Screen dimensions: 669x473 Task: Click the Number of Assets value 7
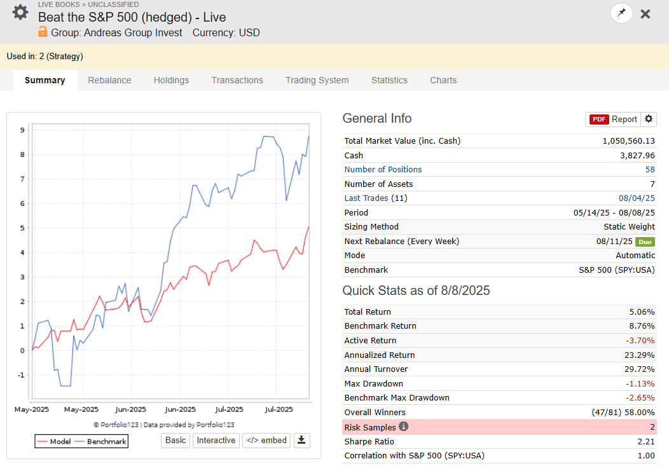[x=652, y=184]
